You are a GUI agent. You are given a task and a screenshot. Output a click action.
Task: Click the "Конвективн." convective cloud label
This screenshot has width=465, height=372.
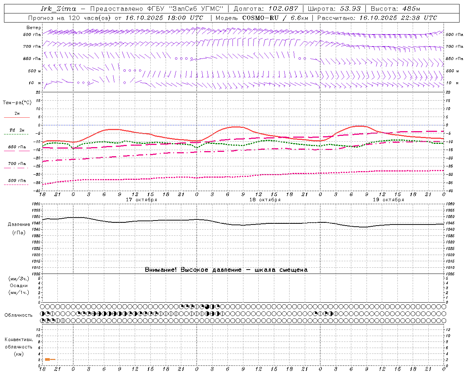[19, 340]
